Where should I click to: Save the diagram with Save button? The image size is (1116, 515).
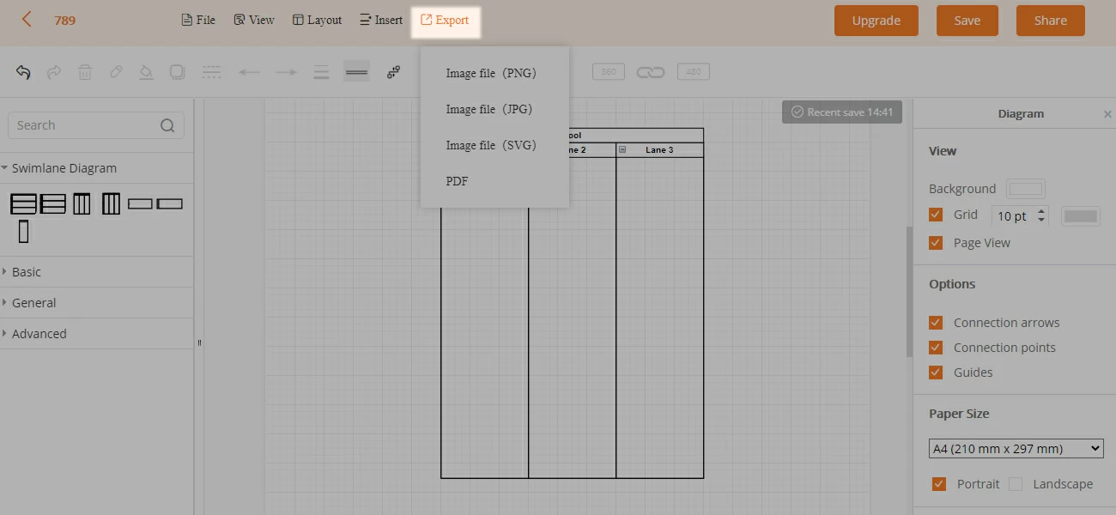(967, 21)
